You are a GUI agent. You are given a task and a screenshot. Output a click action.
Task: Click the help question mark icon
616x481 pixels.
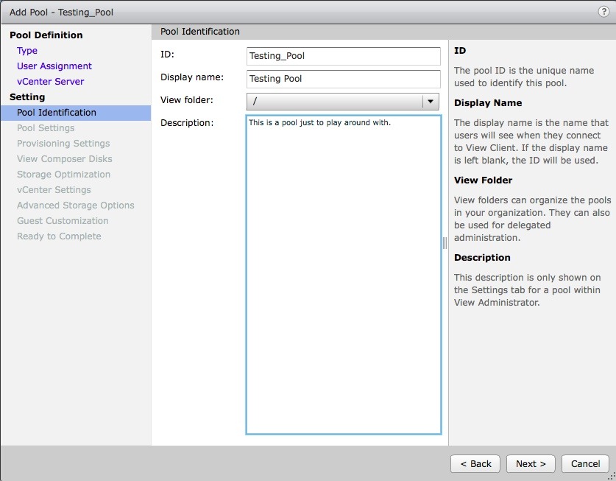(x=603, y=12)
